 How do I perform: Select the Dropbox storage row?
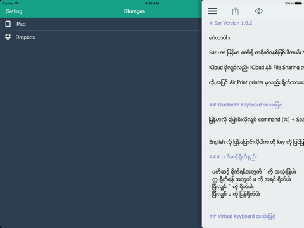point(101,37)
